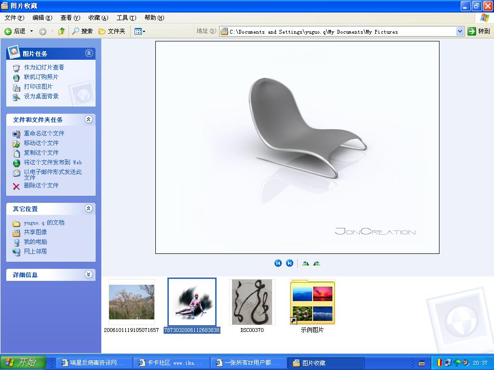Screen dimensions: 494x370
Task: Open the Favorites (收藏) menu
Action: pos(98,18)
